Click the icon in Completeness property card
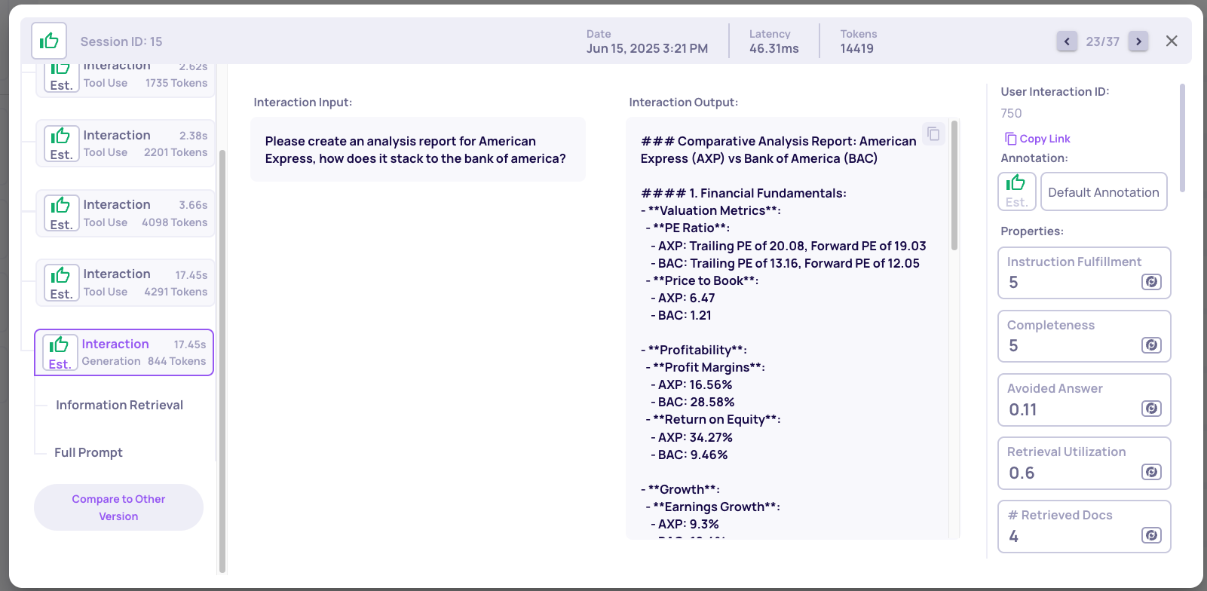 pos(1151,345)
